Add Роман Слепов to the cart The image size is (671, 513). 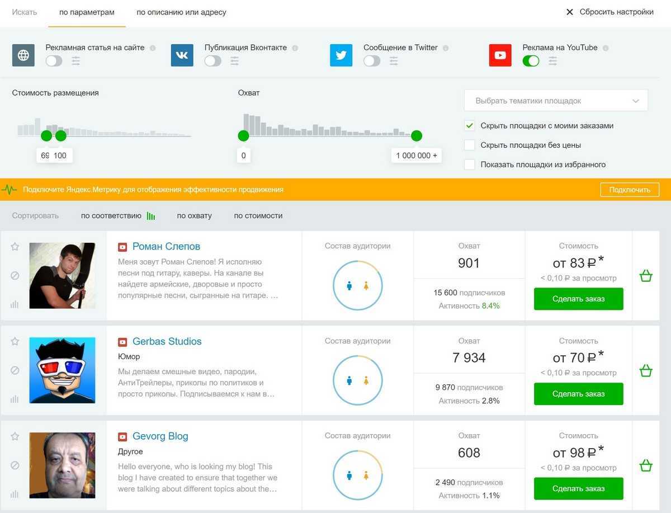click(646, 276)
